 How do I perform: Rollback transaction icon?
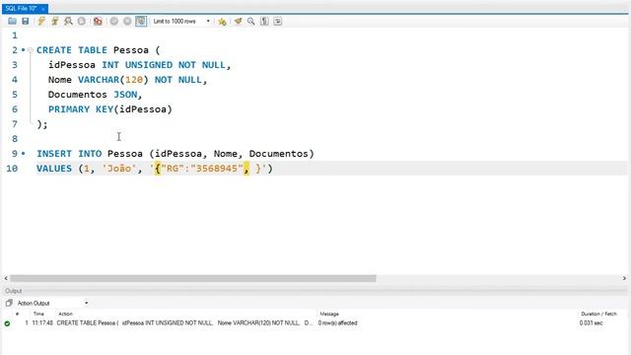click(127, 21)
